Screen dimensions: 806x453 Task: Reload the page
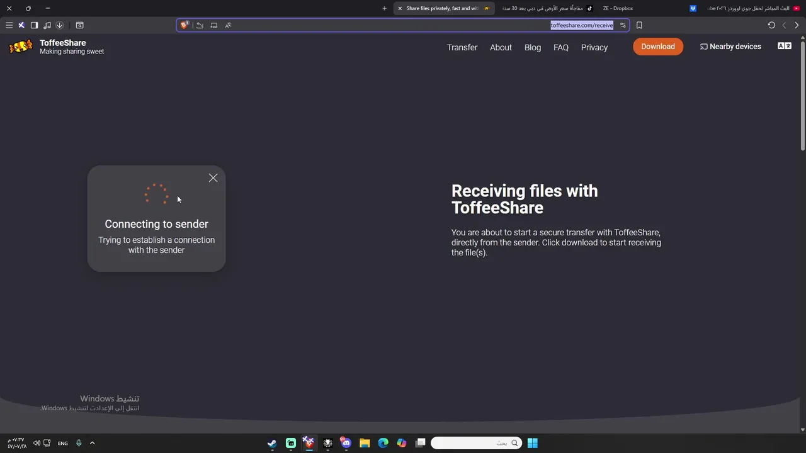click(x=771, y=25)
